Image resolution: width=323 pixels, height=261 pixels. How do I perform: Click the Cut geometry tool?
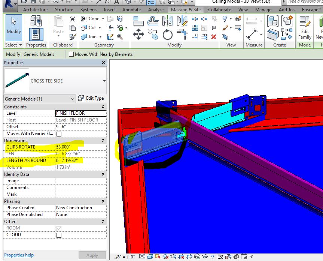[89, 28]
